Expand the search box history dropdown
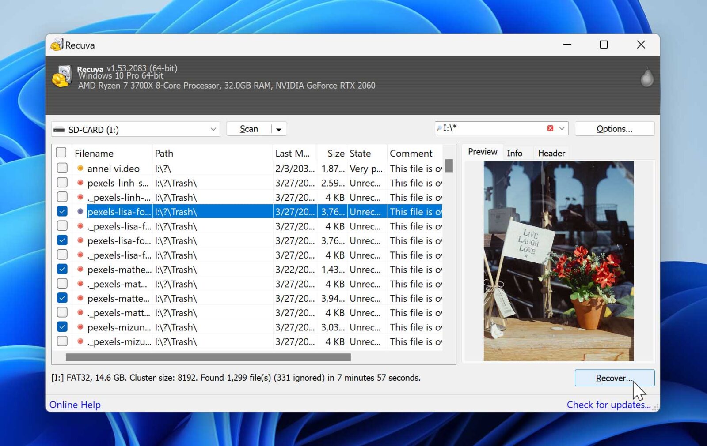Viewport: 707px width, 446px height. point(562,128)
